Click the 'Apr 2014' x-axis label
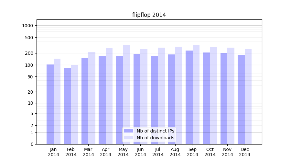The width and height of the screenshot is (291, 162). [106, 152]
